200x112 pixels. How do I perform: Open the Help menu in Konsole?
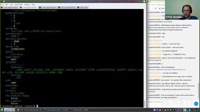pos(33,5)
